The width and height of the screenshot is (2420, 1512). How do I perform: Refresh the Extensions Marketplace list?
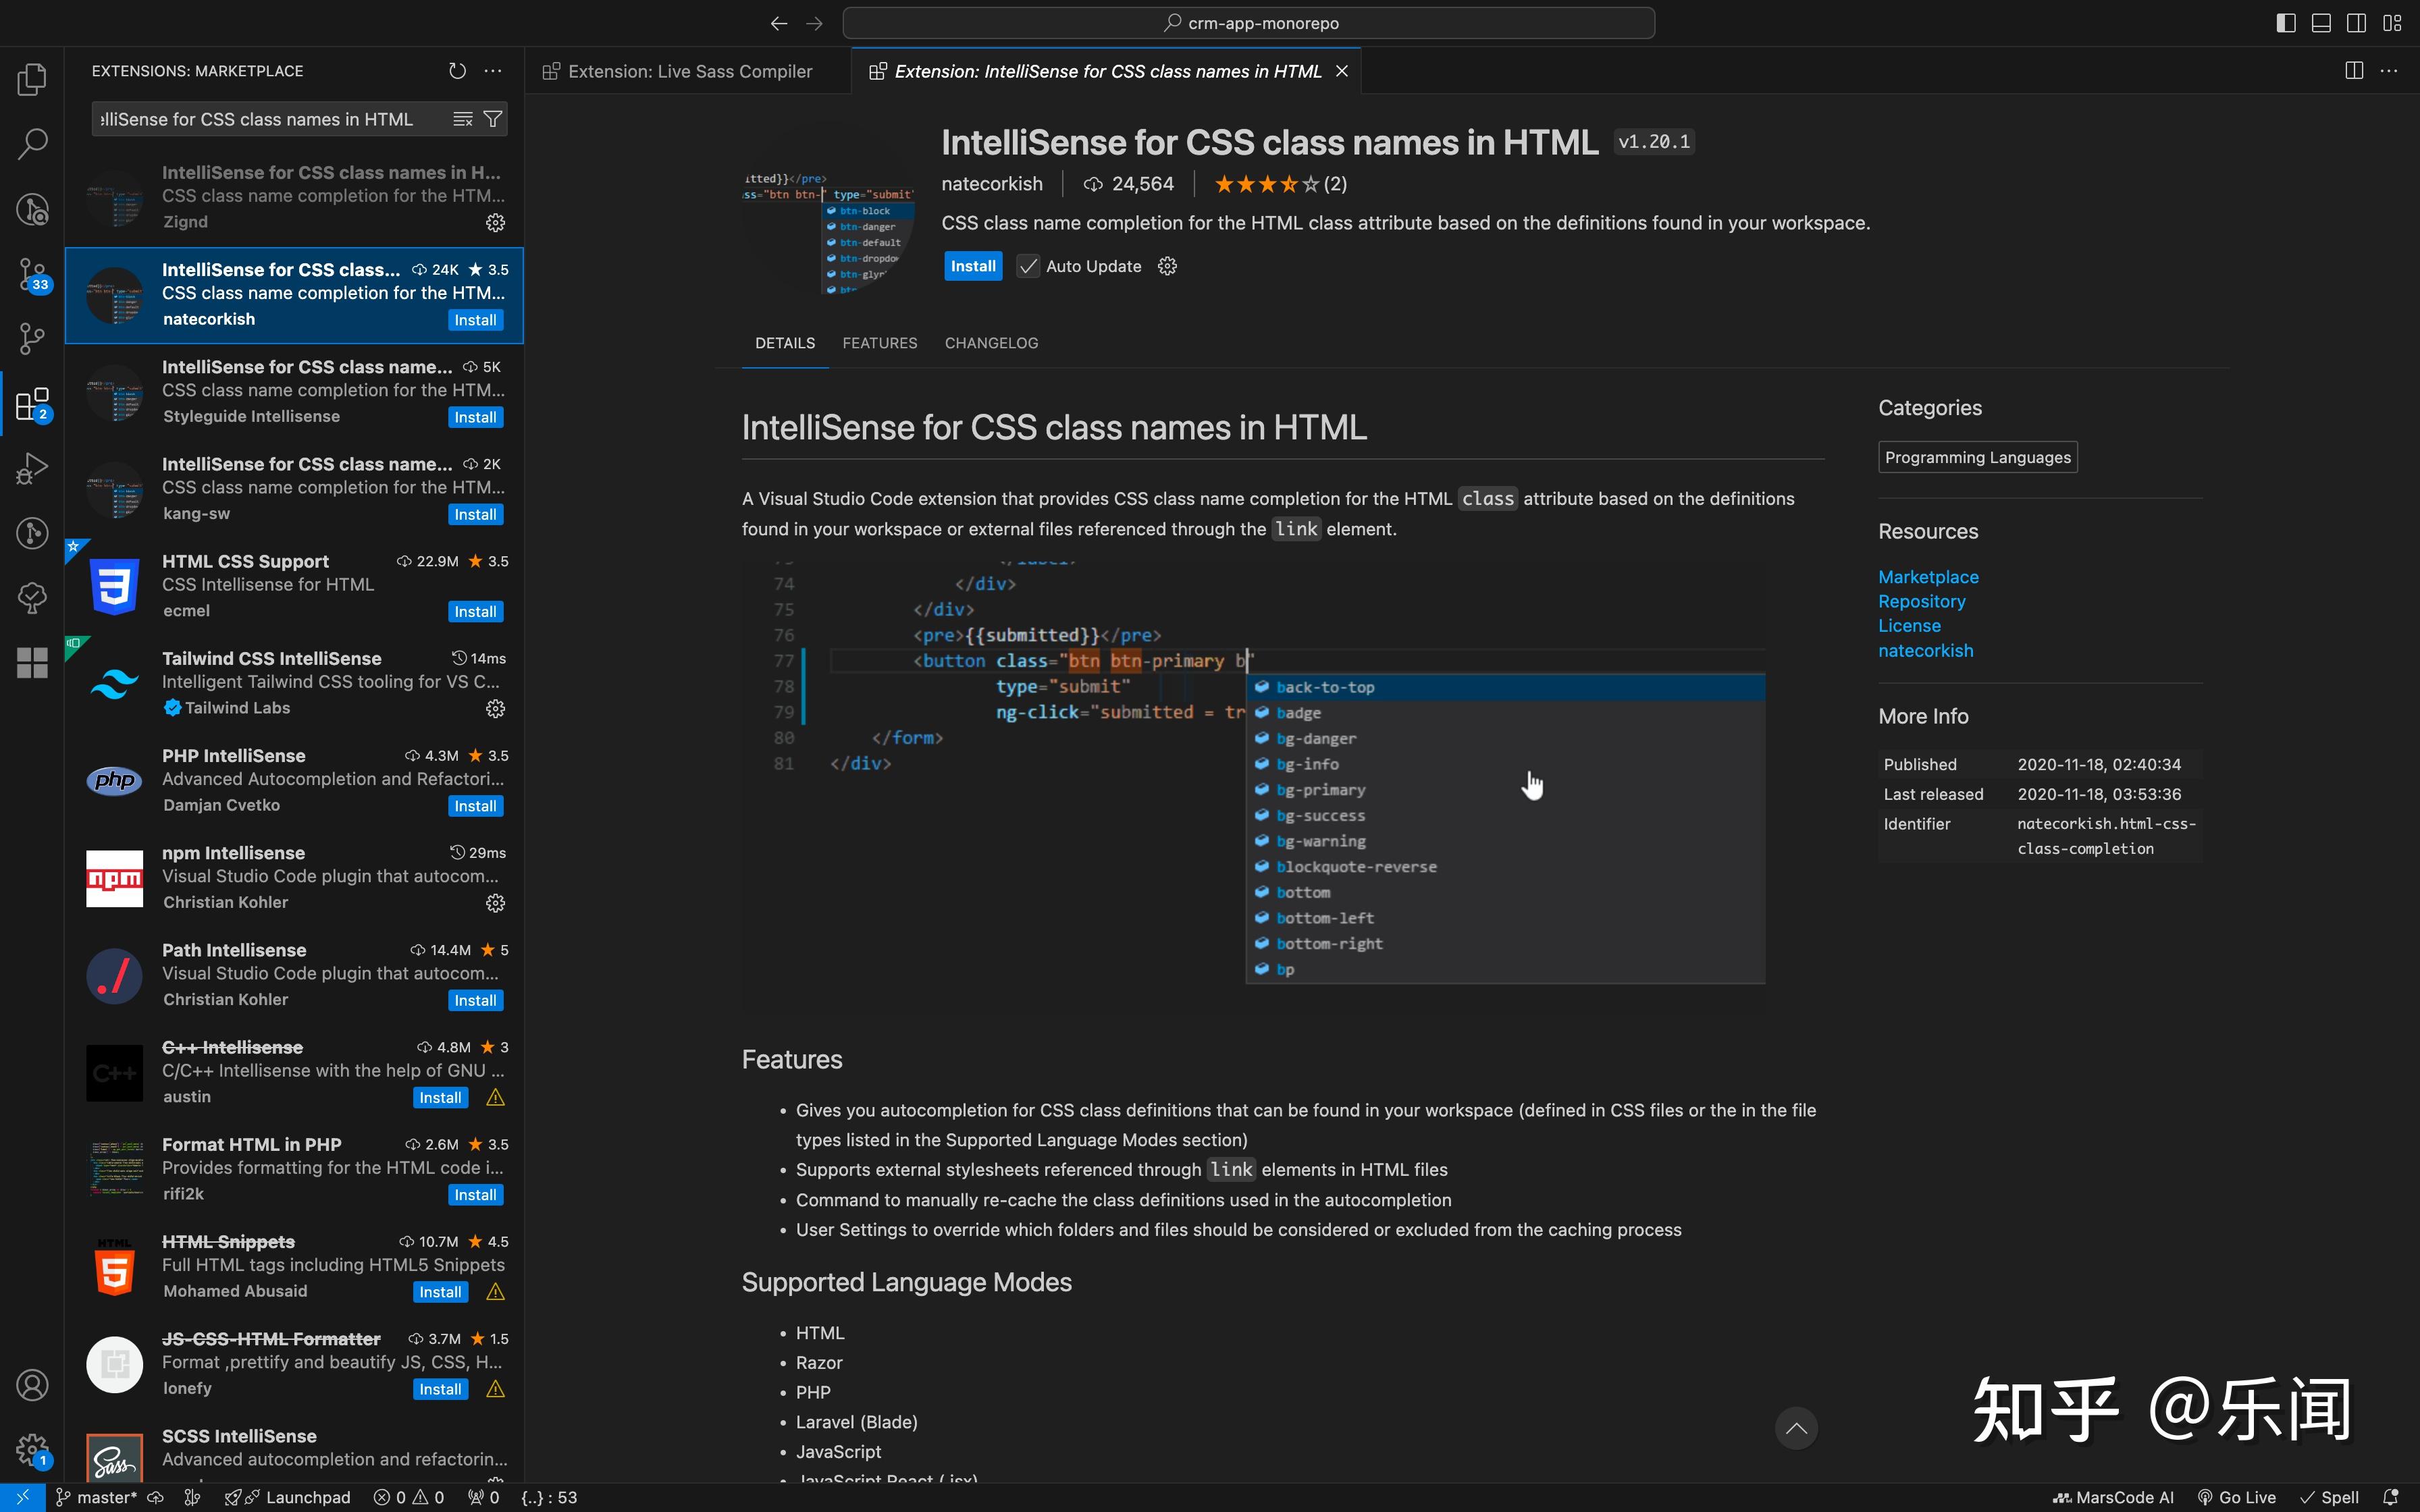tap(458, 71)
